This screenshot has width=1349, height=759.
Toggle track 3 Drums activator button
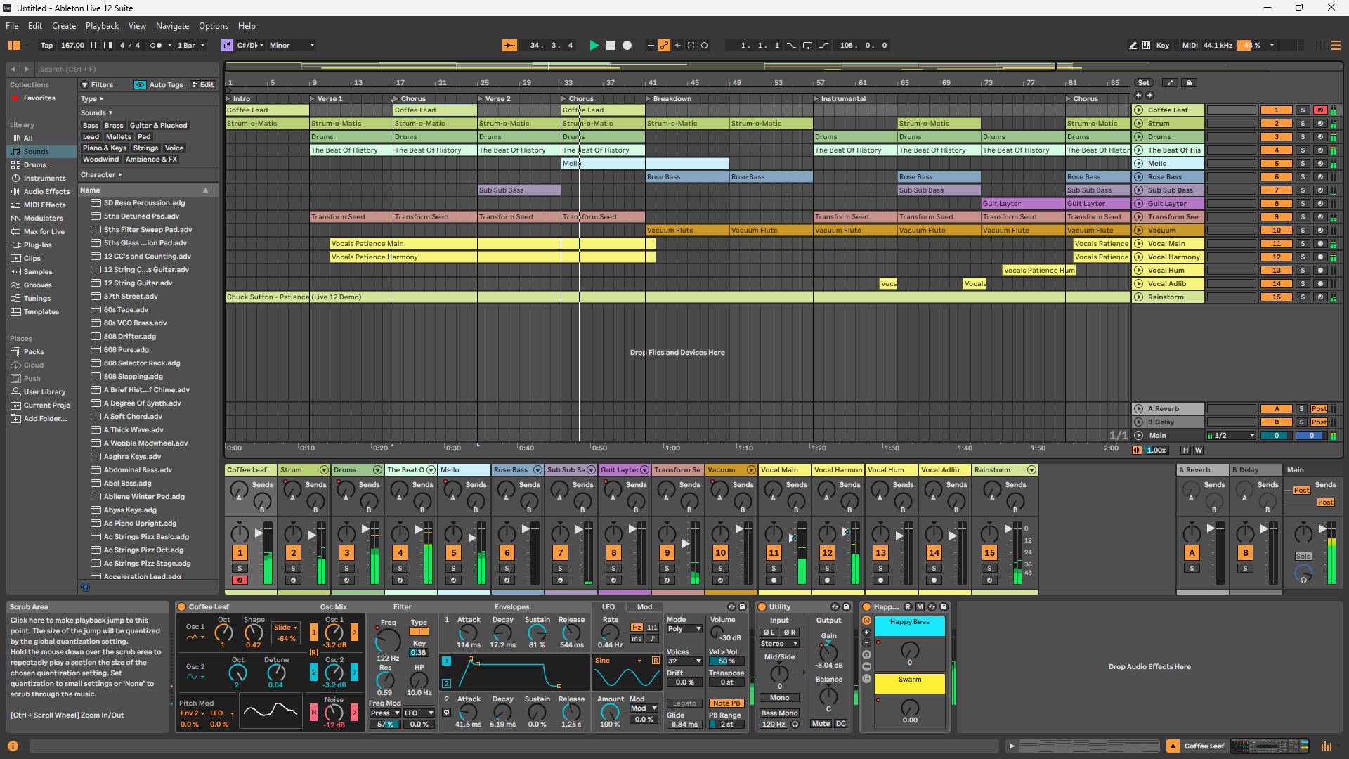1277,137
